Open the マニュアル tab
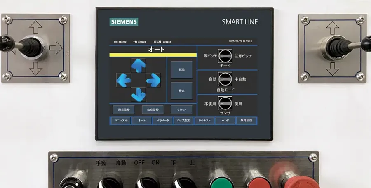The width and height of the screenshot is (371, 188). [121, 121]
